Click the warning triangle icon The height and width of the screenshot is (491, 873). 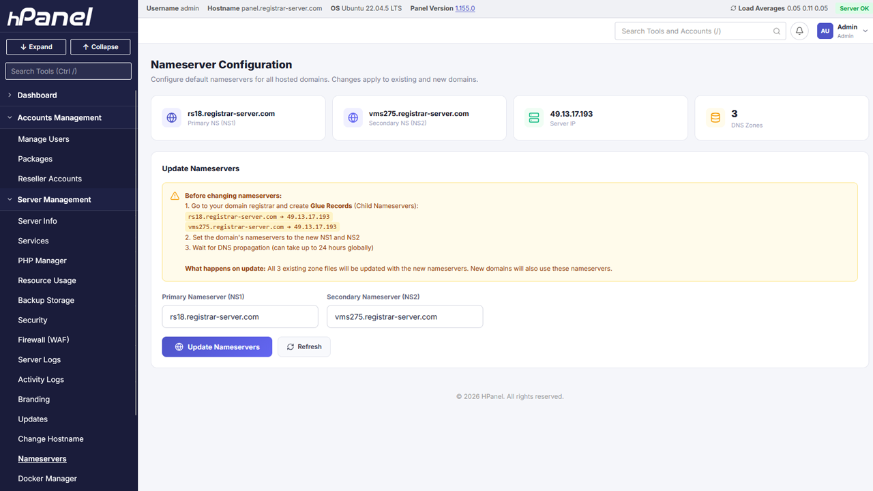tap(175, 196)
